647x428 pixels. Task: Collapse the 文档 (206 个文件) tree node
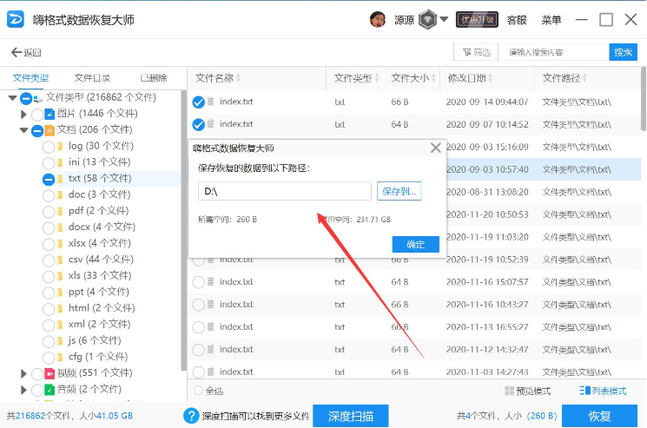24,130
